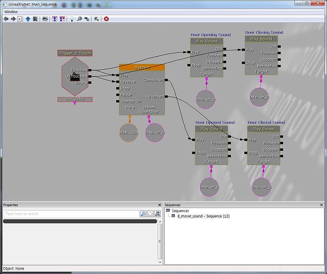Select the Door Opened Sound Play Sound header
Viewport: 327px width, 274px height.
click(x=212, y=129)
